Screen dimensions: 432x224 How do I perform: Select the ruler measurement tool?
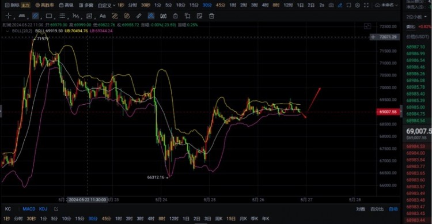[139, 16]
